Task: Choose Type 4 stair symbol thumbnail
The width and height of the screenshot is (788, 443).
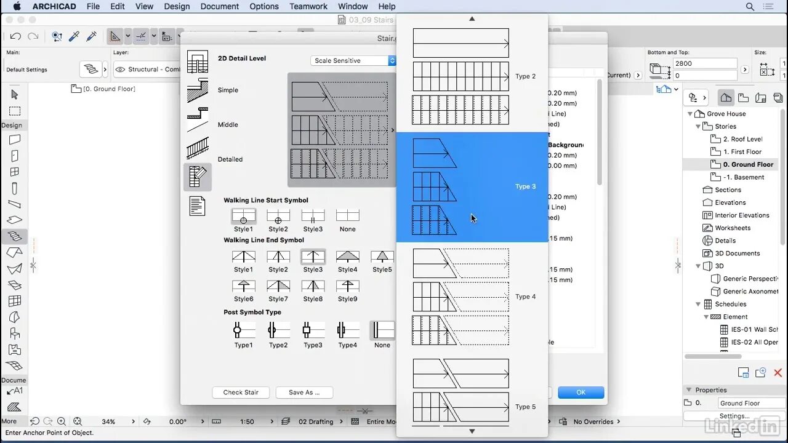Action: (x=472, y=297)
